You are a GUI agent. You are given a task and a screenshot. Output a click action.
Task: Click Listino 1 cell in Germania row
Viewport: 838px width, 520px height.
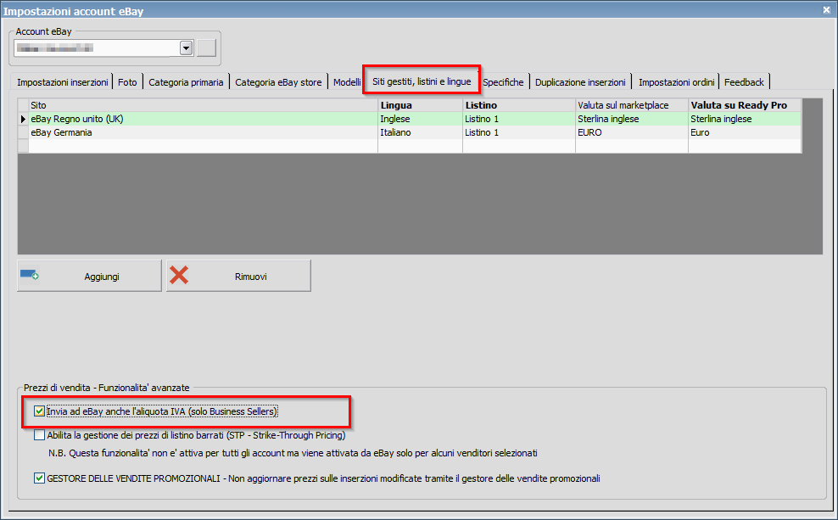(x=519, y=132)
